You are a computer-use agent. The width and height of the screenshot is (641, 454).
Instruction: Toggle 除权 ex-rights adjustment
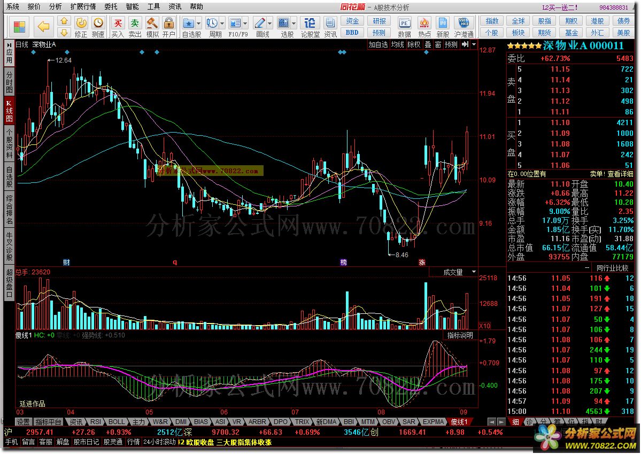(414, 44)
